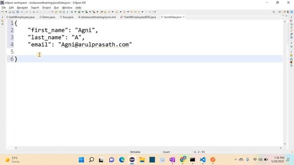
Task: Switch to GetAllEmployees.java tab
Action: point(20,17)
